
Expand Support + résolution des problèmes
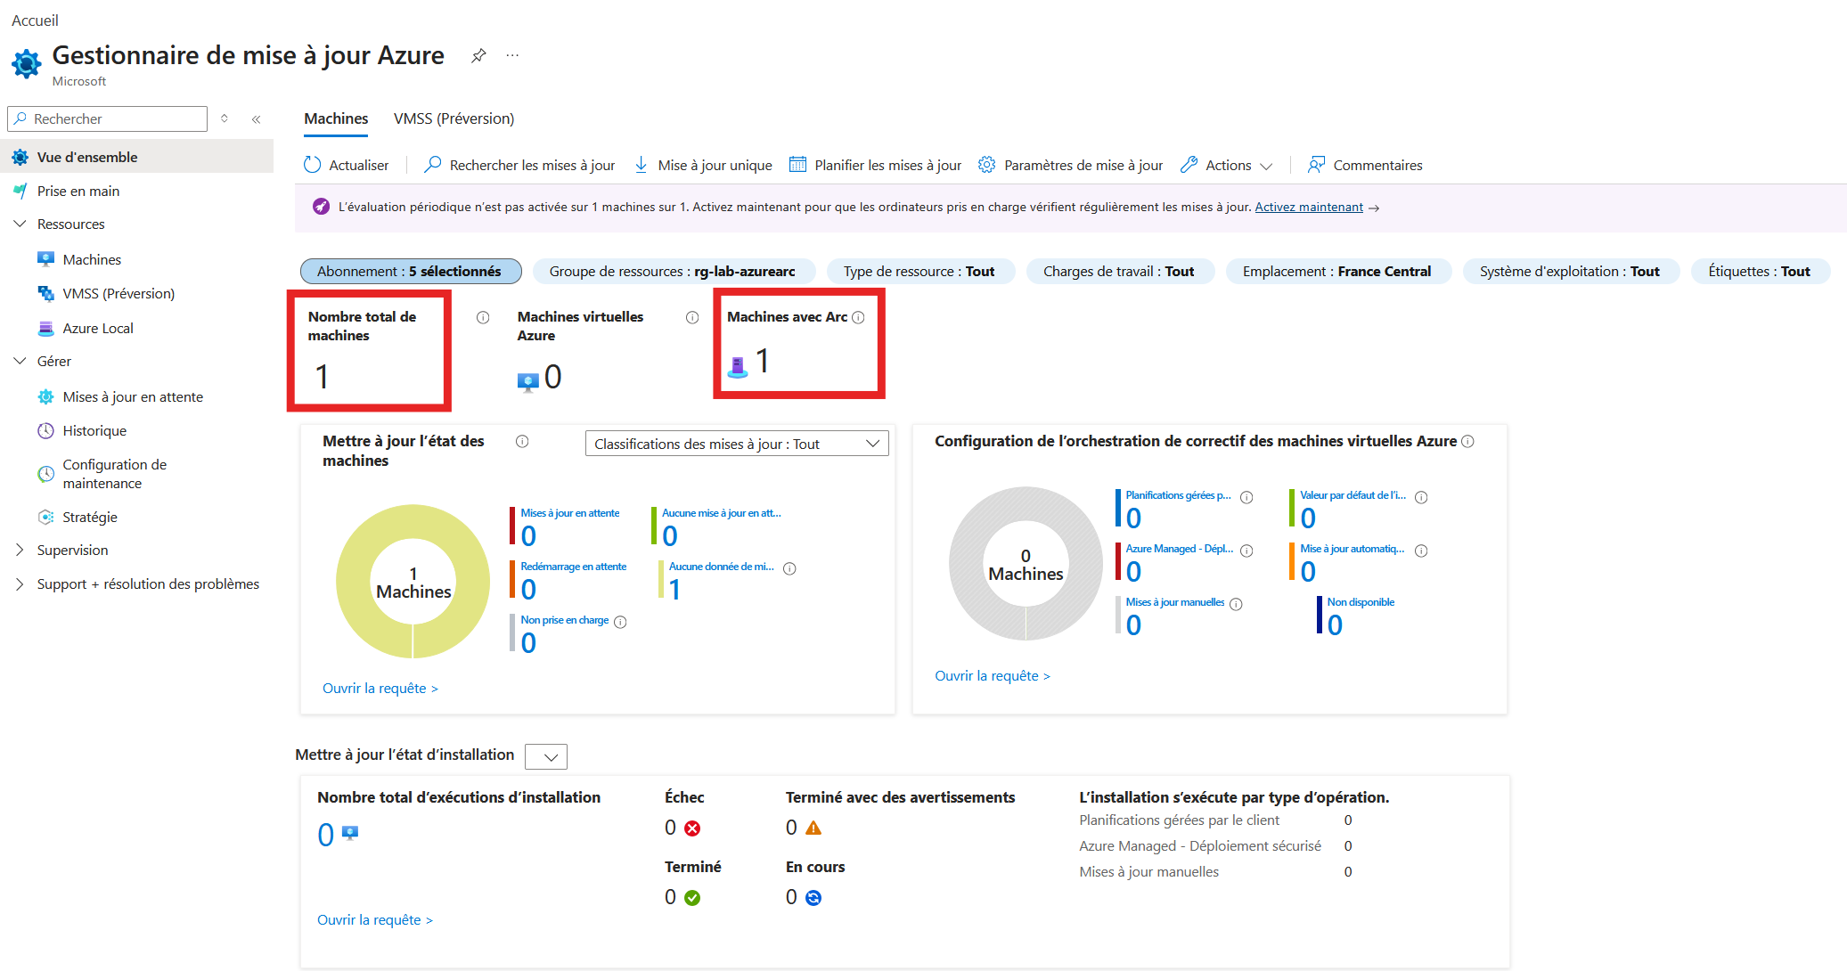coord(20,583)
